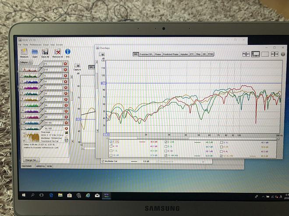
Task: Check the 4: 1R trace checkbox
Action: [111, 146]
